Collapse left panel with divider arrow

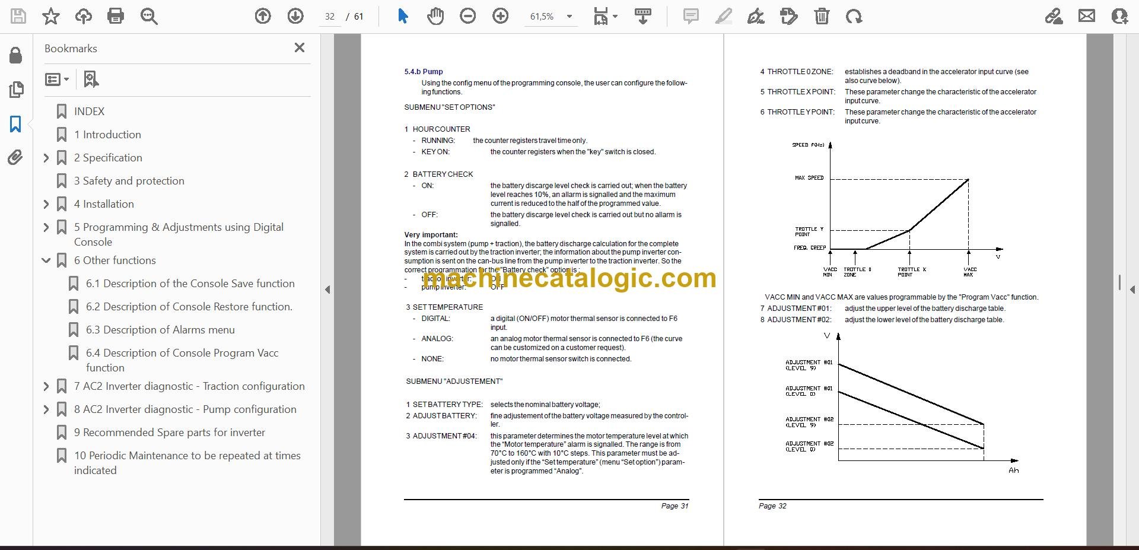coord(327,290)
